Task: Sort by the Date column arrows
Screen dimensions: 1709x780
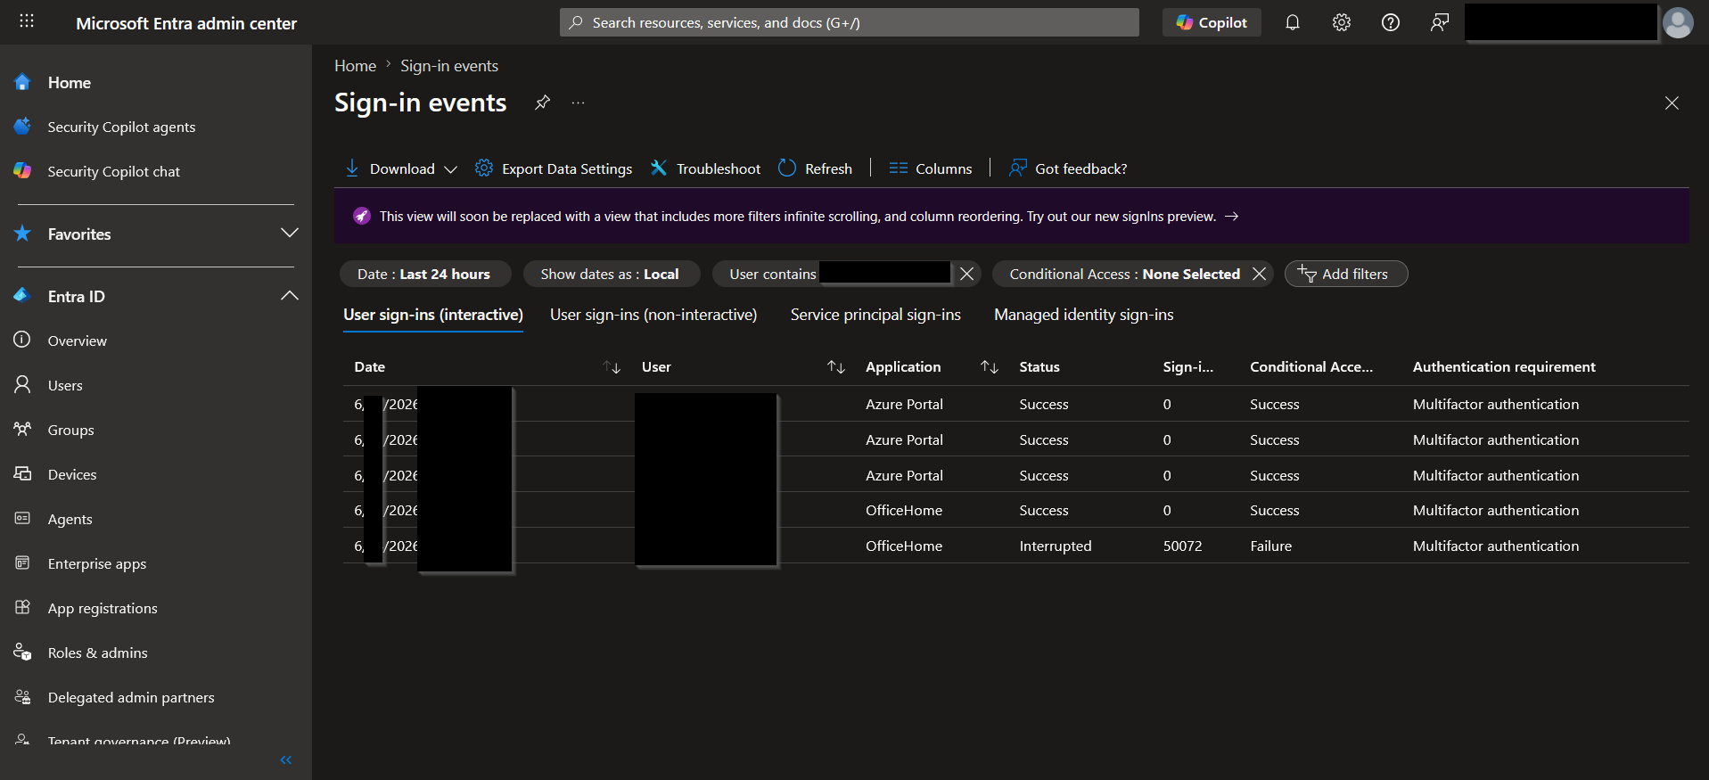Action: (x=612, y=367)
